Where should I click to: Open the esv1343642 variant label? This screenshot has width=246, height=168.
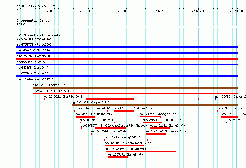pyautogui.click(x=236, y=120)
